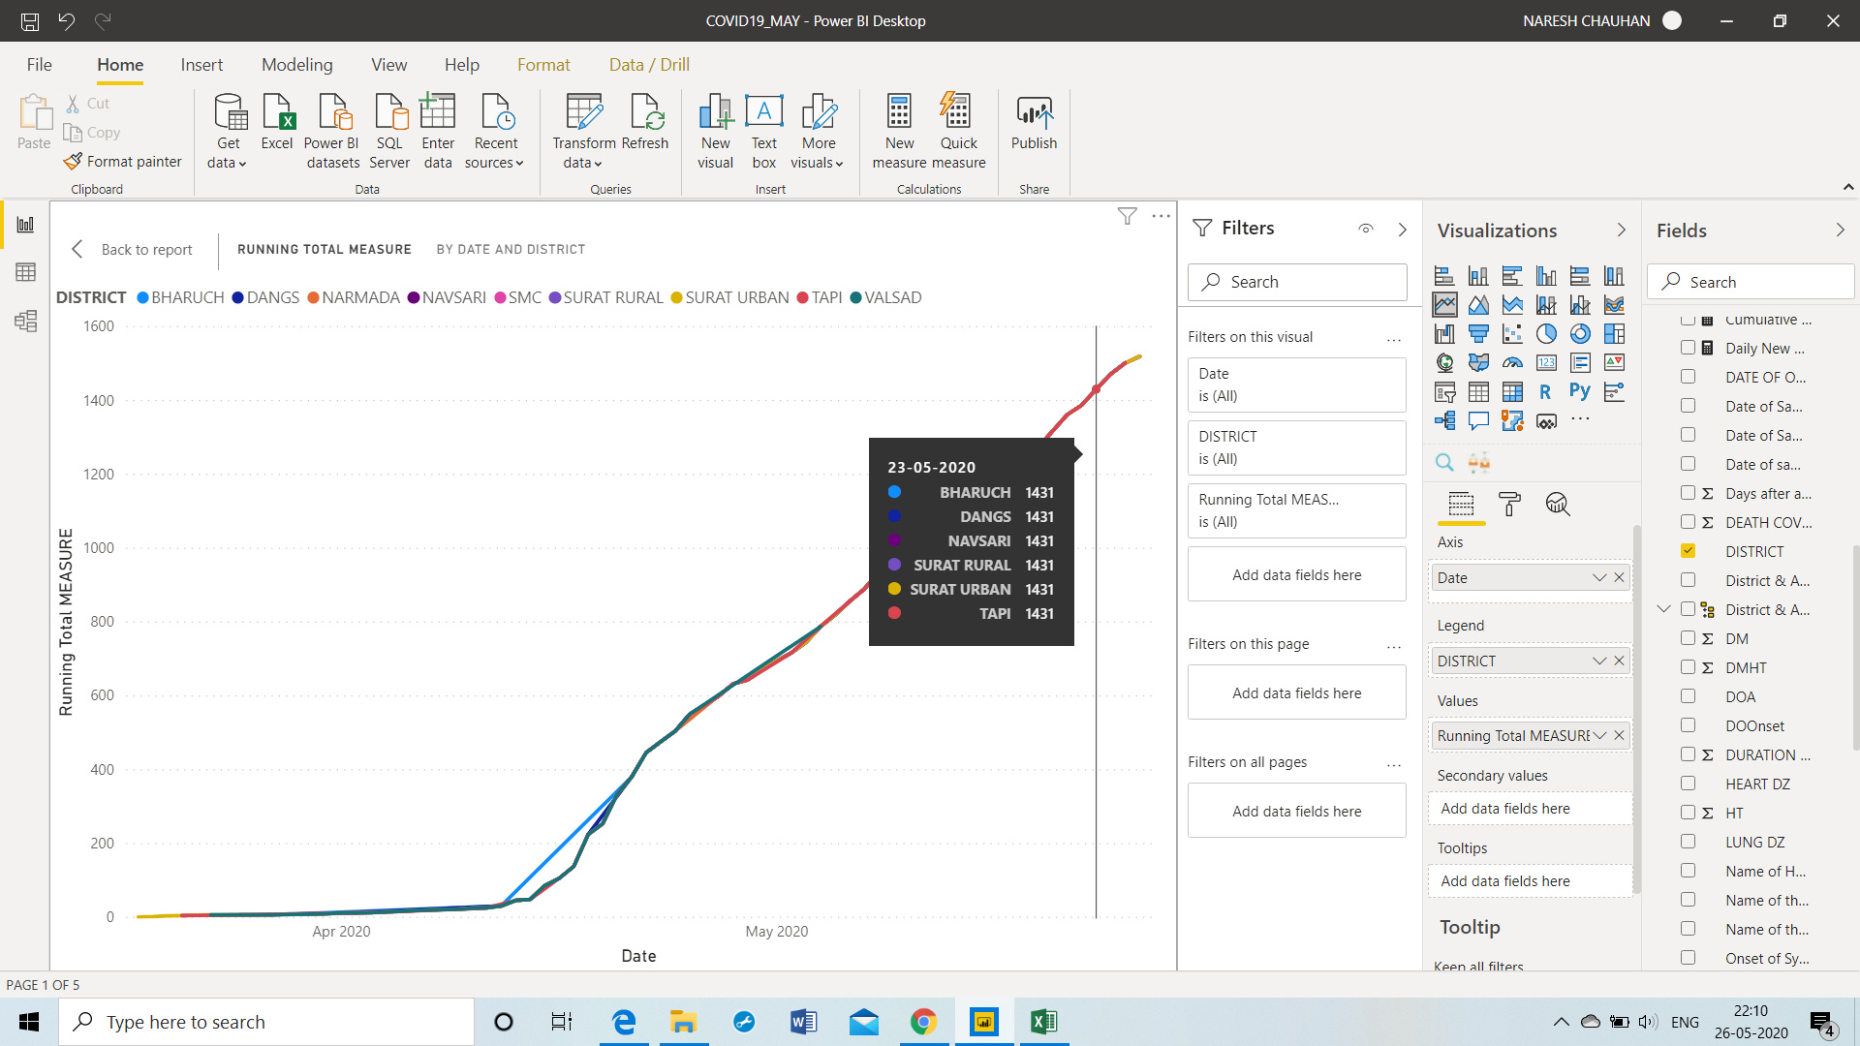The width and height of the screenshot is (1860, 1046).
Task: Insert a Text box
Action: click(764, 132)
